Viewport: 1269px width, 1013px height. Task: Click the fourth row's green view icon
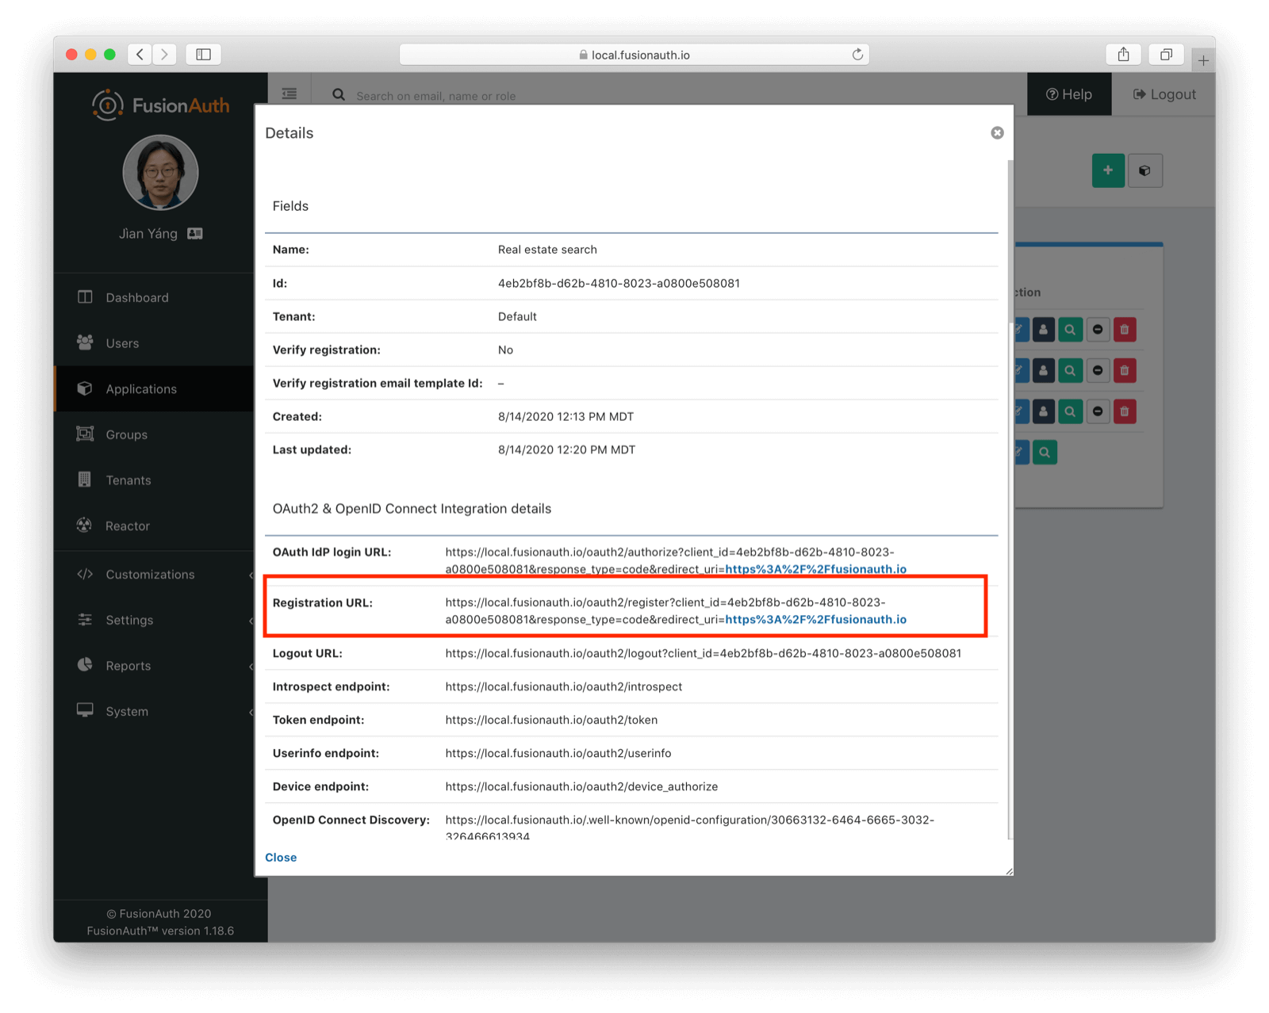click(x=1045, y=453)
